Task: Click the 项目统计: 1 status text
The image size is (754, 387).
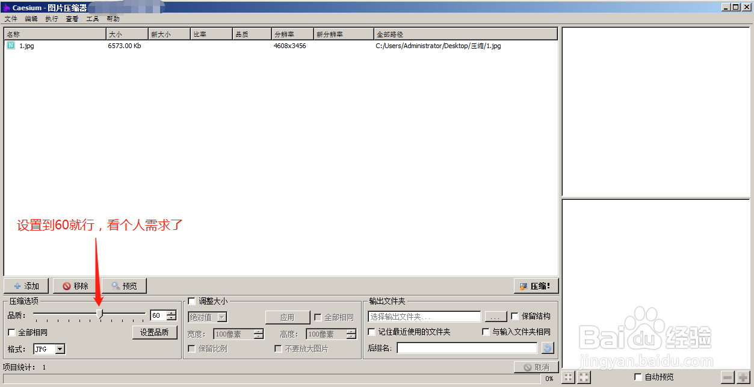Action: [25, 367]
